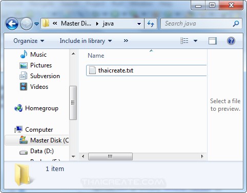Open Help with the question mark icon

pos(231,41)
